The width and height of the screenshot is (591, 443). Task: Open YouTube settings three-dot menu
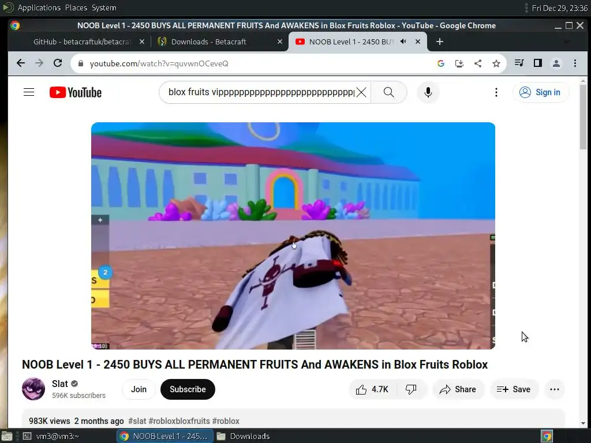click(x=496, y=92)
